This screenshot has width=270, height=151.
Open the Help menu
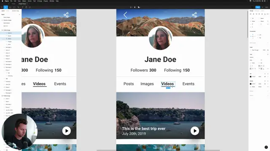coord(57,1)
